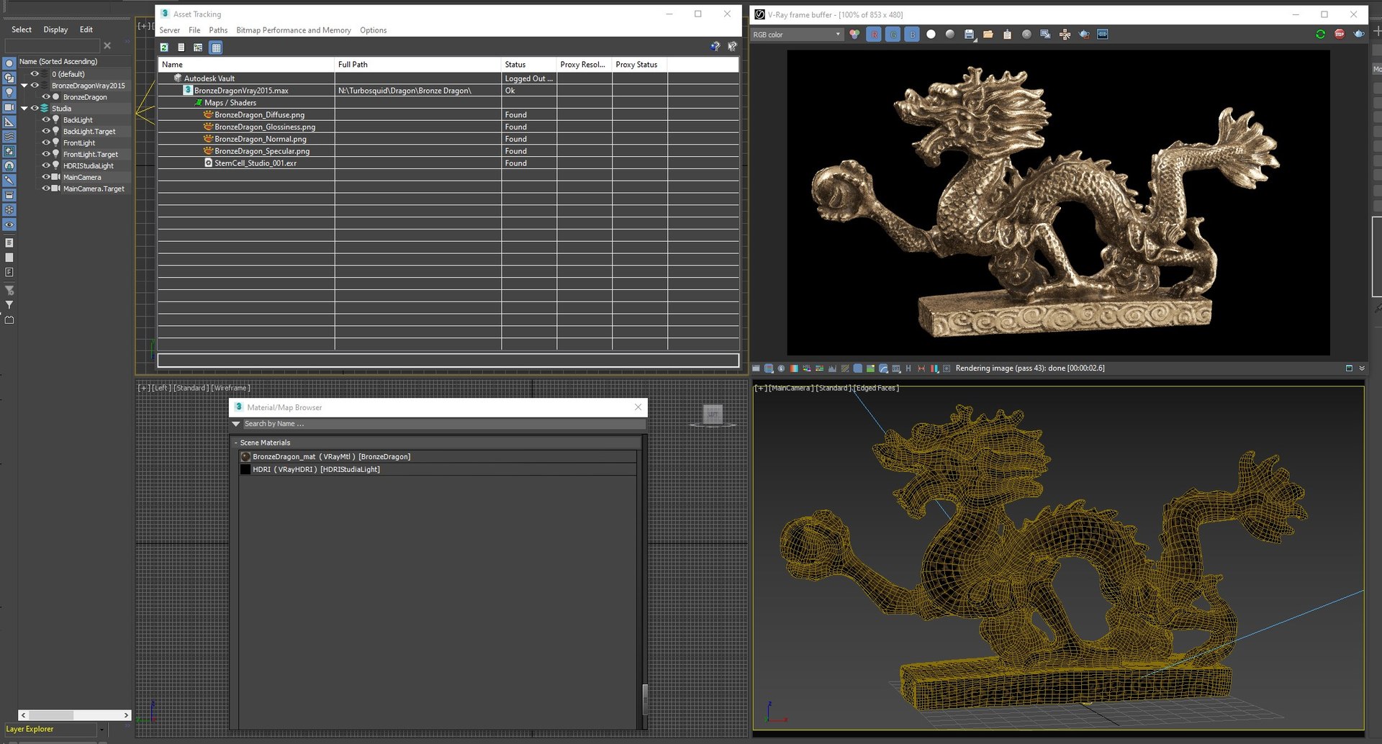1382x744 pixels.
Task: Collapse the Studia layer tree
Action: click(x=24, y=108)
